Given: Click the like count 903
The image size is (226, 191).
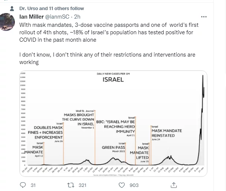Looking at the screenshot, I should [134, 185].
